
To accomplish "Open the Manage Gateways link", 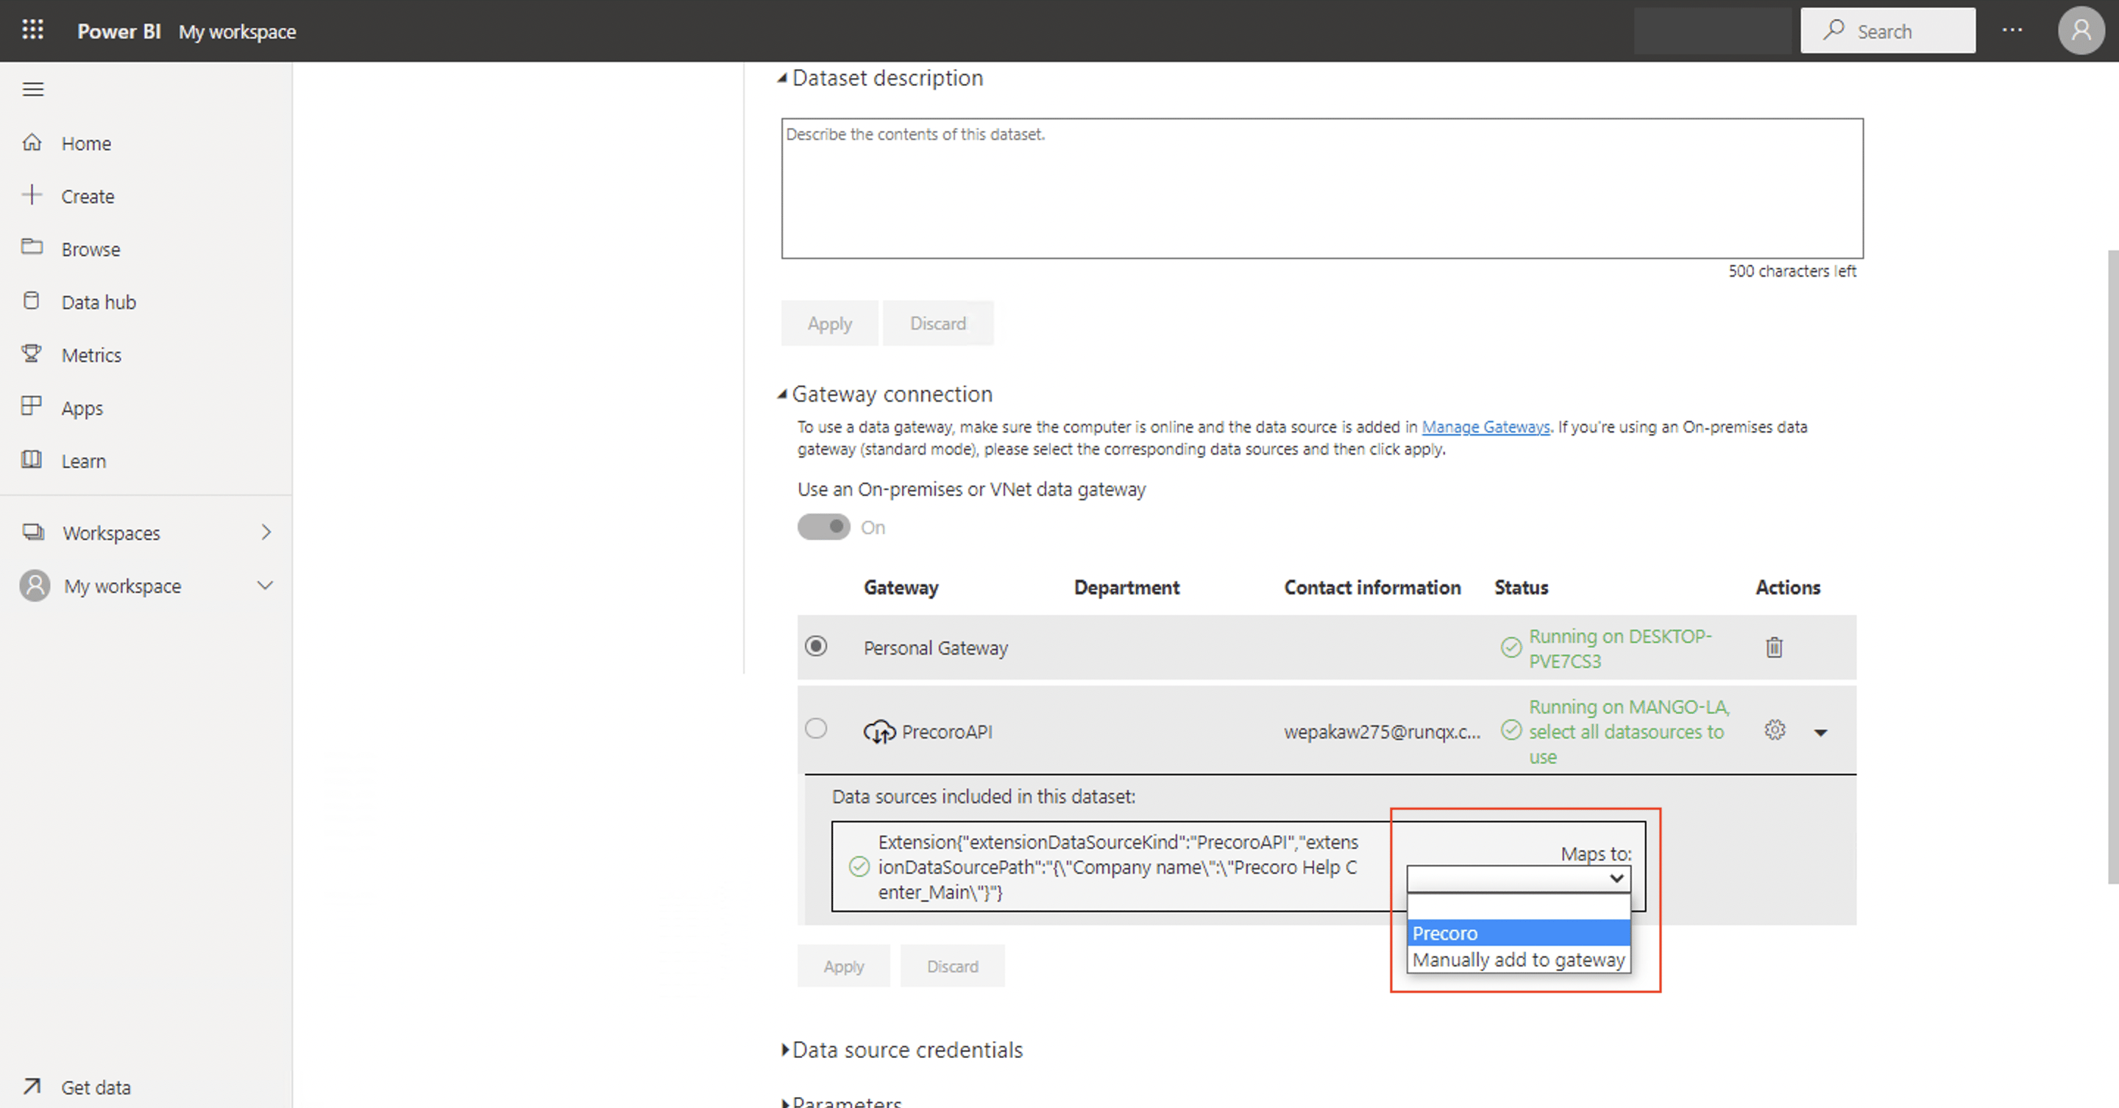I will point(1486,427).
